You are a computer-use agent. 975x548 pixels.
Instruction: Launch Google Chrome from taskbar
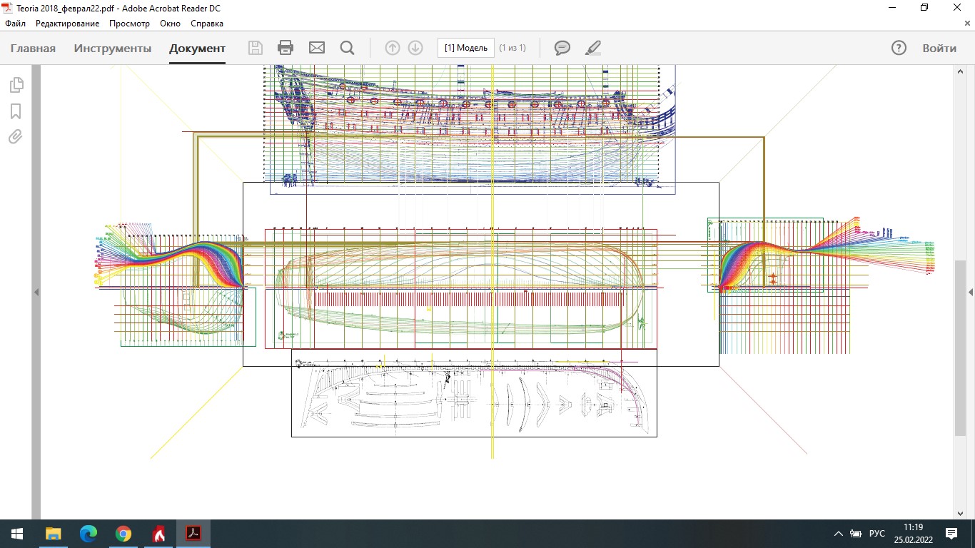123,534
